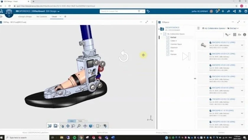This screenshot has height=140, width=248.
Task: Collapse the 3DEXPERIENCE platform tree node
Action: click(x=159, y=29)
